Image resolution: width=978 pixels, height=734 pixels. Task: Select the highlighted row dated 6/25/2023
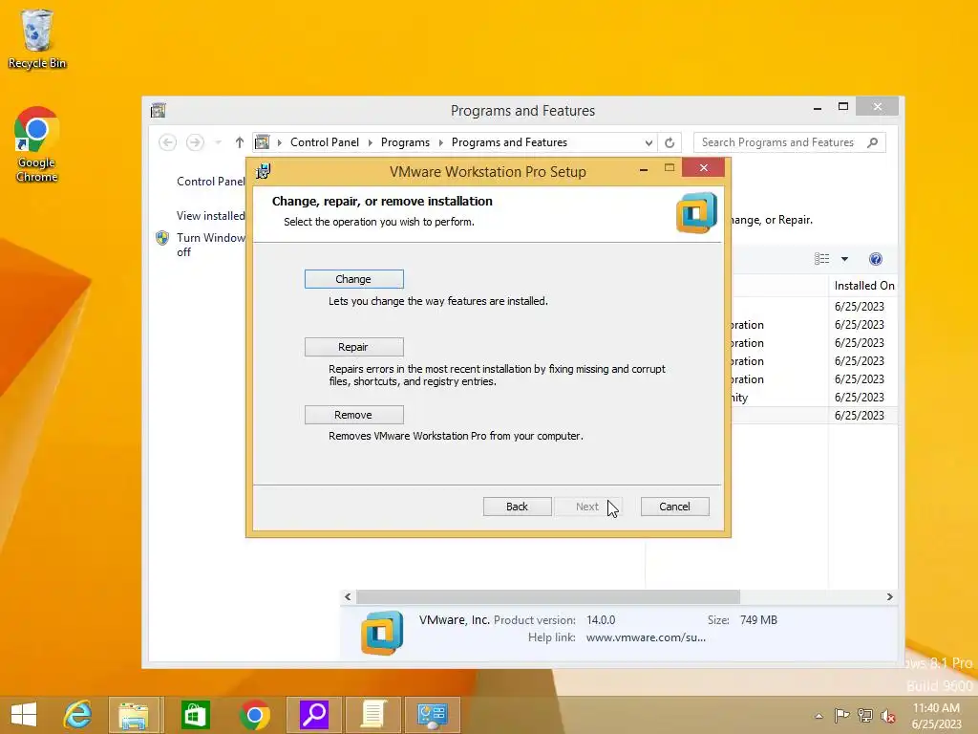[814, 416]
